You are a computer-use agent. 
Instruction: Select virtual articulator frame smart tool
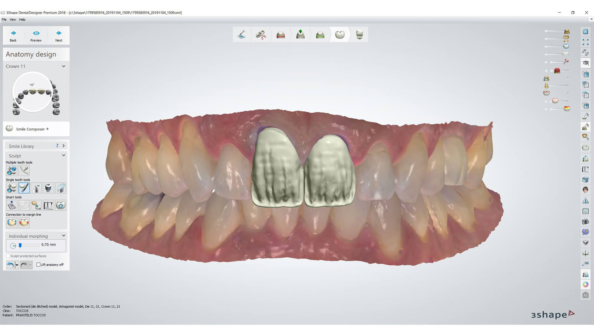[48, 205]
